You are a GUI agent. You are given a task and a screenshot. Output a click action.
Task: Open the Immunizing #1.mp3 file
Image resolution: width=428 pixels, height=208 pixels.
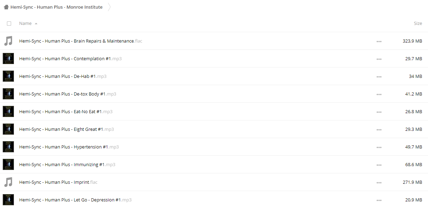click(x=67, y=164)
